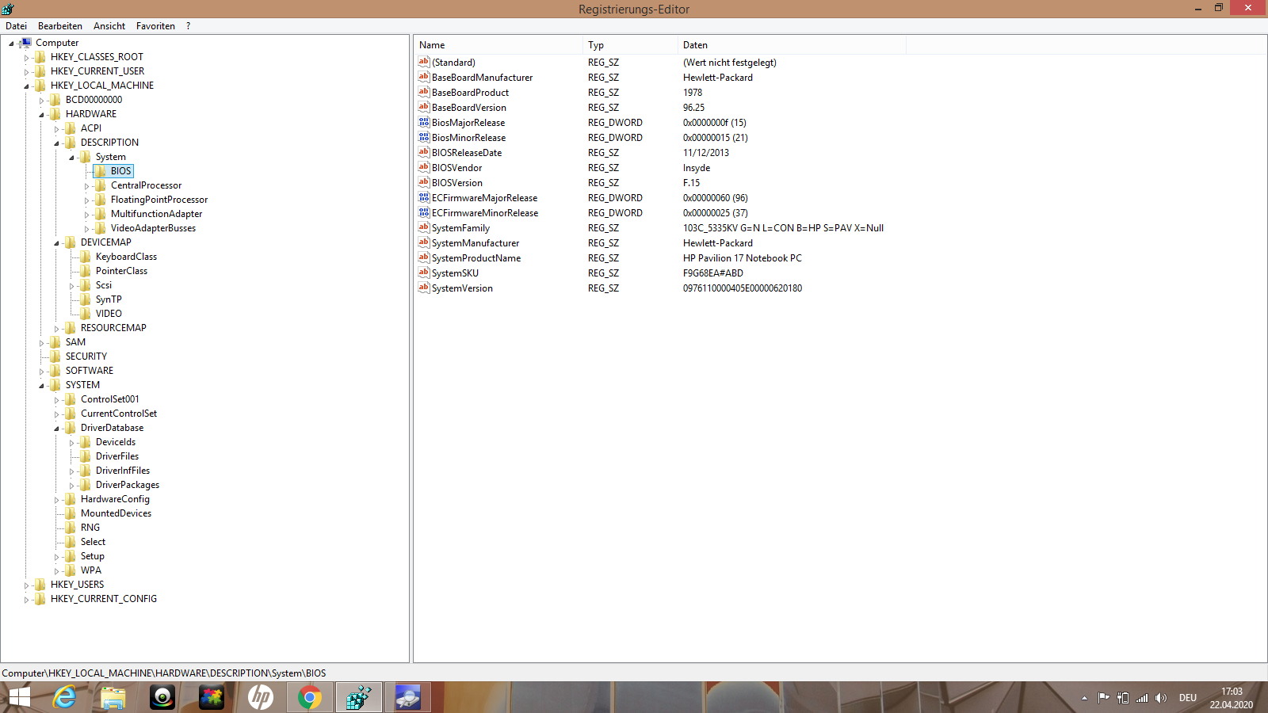Open the Bearbeiten menu

click(x=60, y=26)
